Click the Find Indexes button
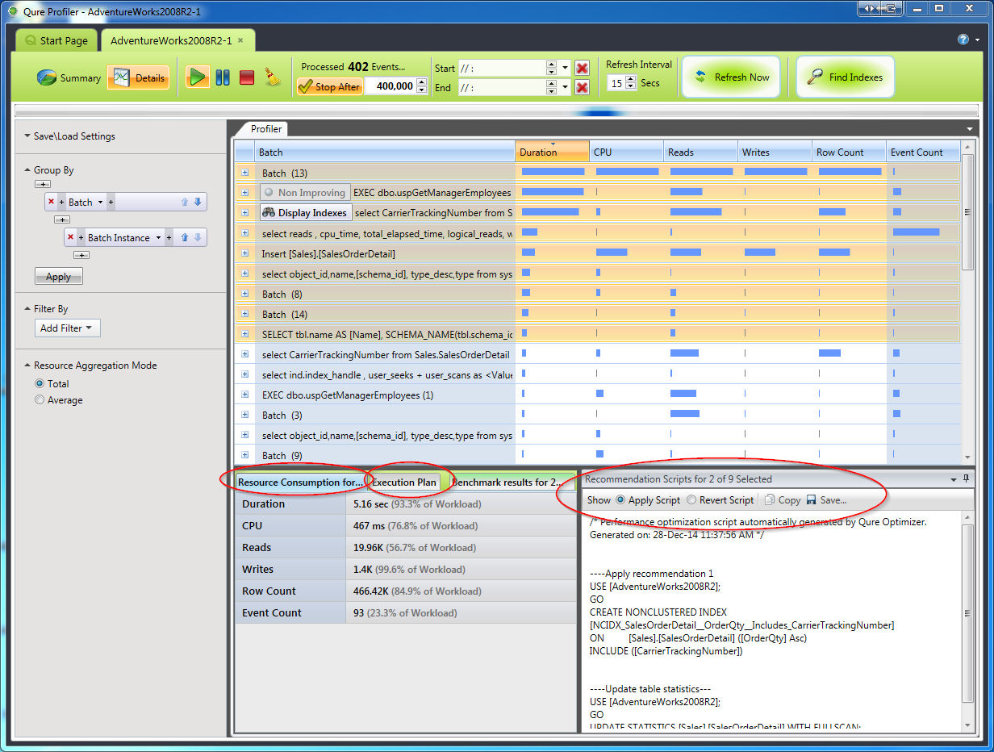 point(846,77)
